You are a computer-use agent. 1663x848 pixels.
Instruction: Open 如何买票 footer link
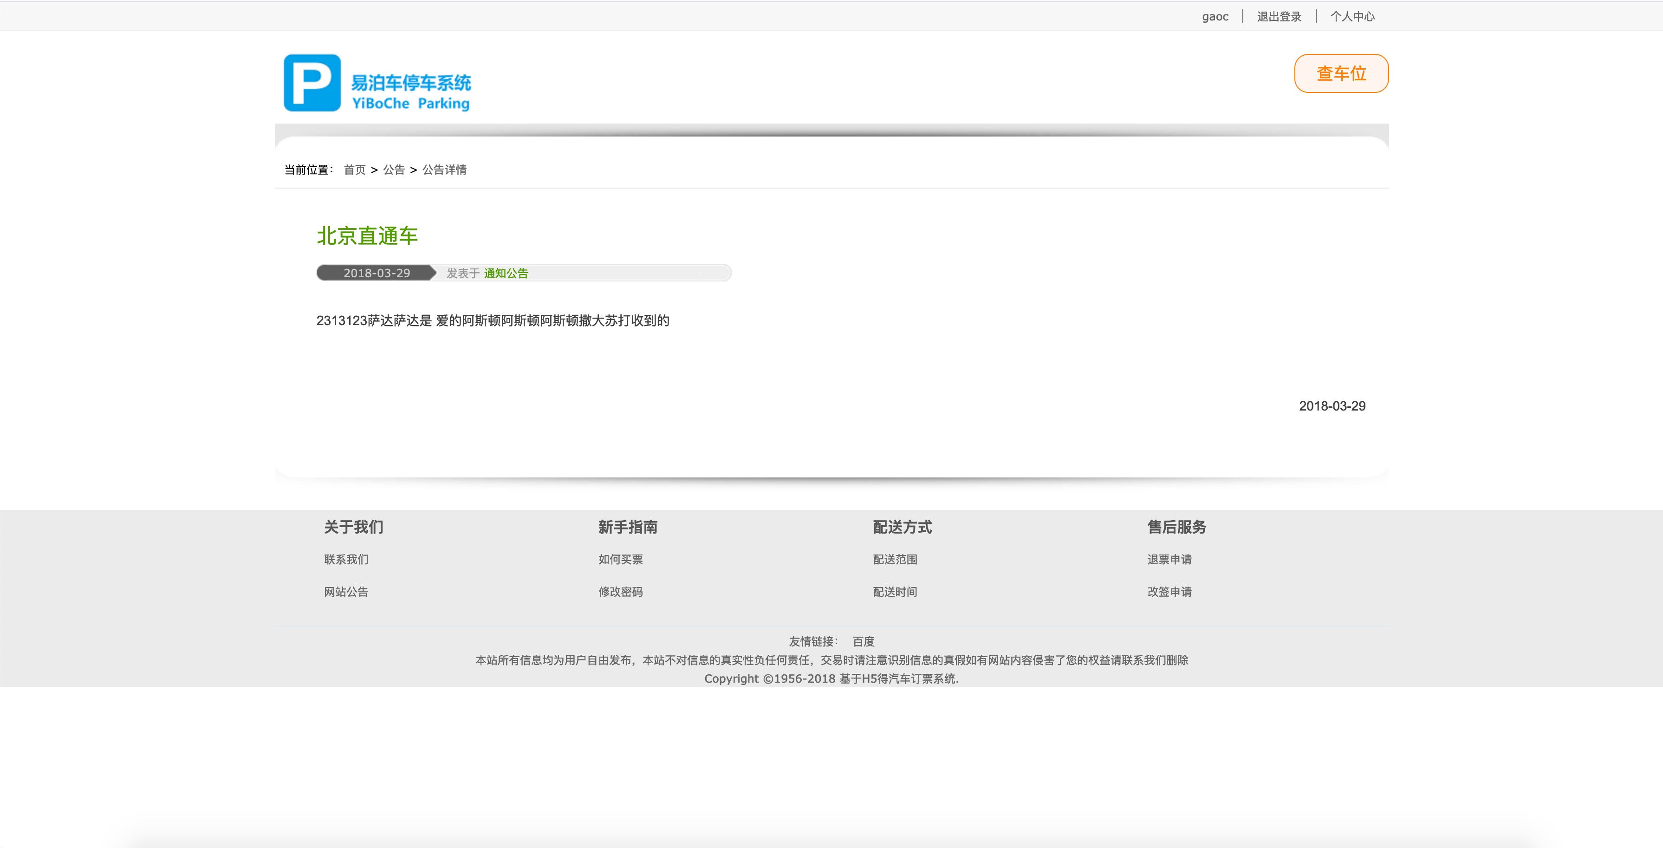click(620, 559)
